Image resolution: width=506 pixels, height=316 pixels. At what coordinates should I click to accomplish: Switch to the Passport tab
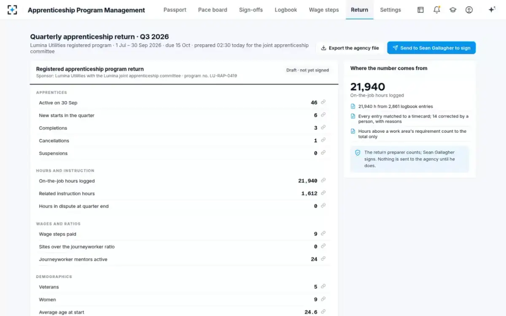175,10
